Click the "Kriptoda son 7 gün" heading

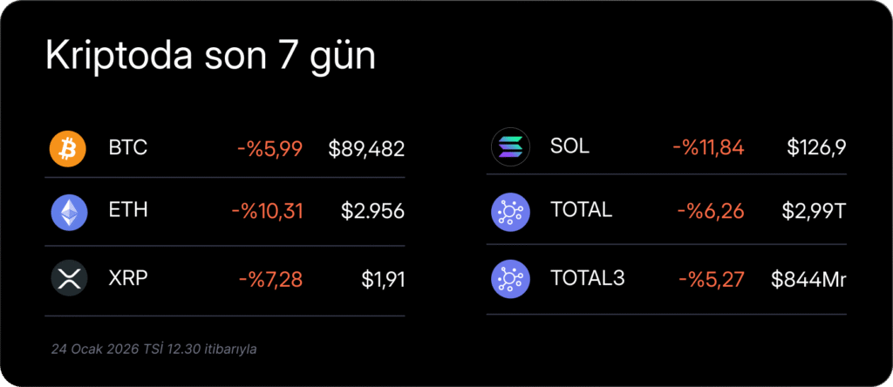210,56
